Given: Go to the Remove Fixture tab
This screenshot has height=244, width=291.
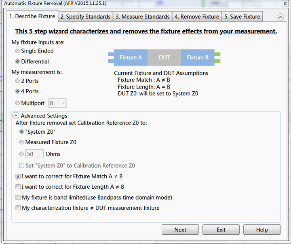Looking at the screenshot, I should tap(196, 17).
